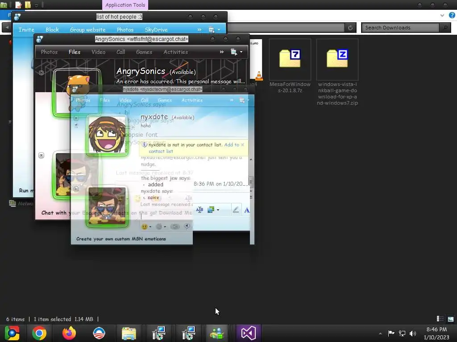The width and height of the screenshot is (457, 342).
Task: Click Invite in the group chat window
Action: (26, 30)
